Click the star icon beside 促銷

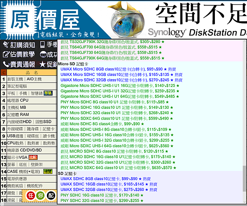(x=42, y=64)
